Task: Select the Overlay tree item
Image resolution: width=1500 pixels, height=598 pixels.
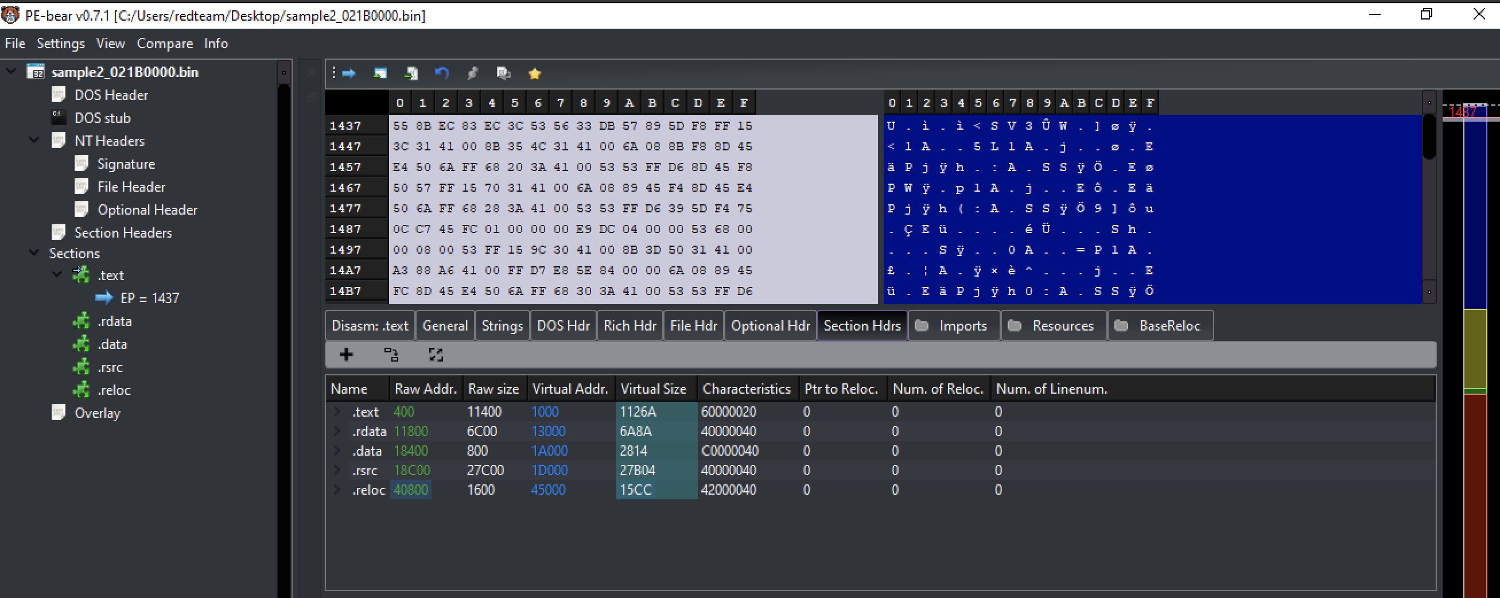Action: pyautogui.click(x=97, y=413)
